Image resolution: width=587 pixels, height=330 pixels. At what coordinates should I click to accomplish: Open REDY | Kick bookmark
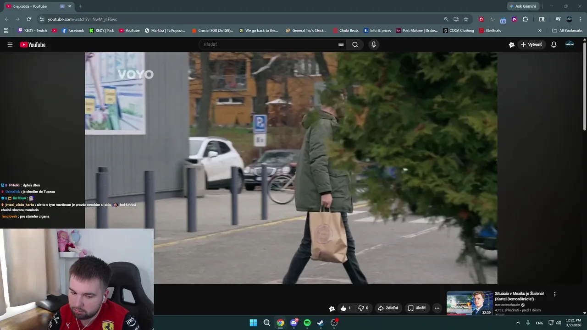pyautogui.click(x=101, y=31)
